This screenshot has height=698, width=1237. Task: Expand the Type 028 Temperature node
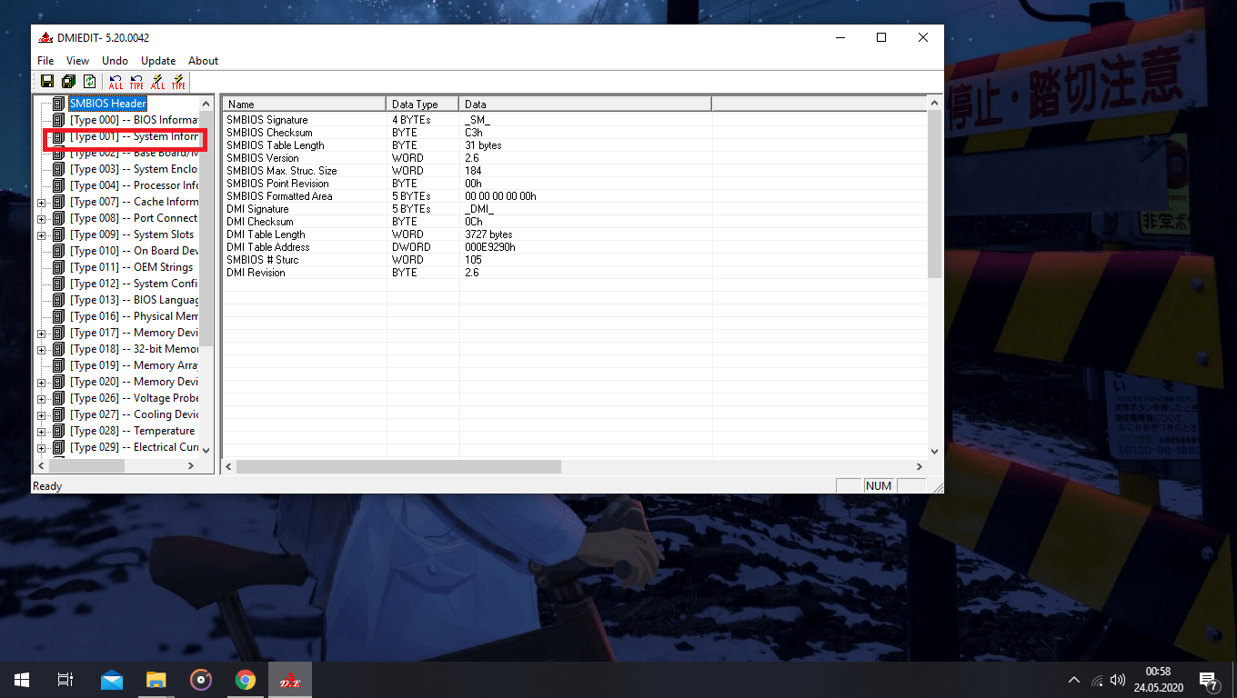coord(41,432)
